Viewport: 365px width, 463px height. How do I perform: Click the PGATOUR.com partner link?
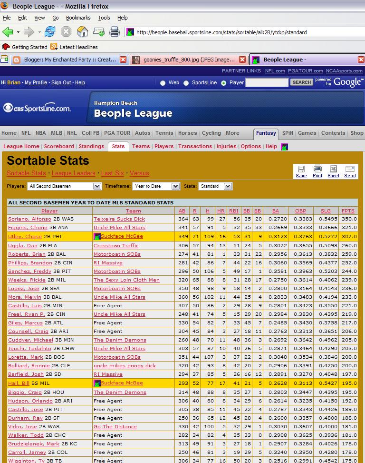(305, 71)
